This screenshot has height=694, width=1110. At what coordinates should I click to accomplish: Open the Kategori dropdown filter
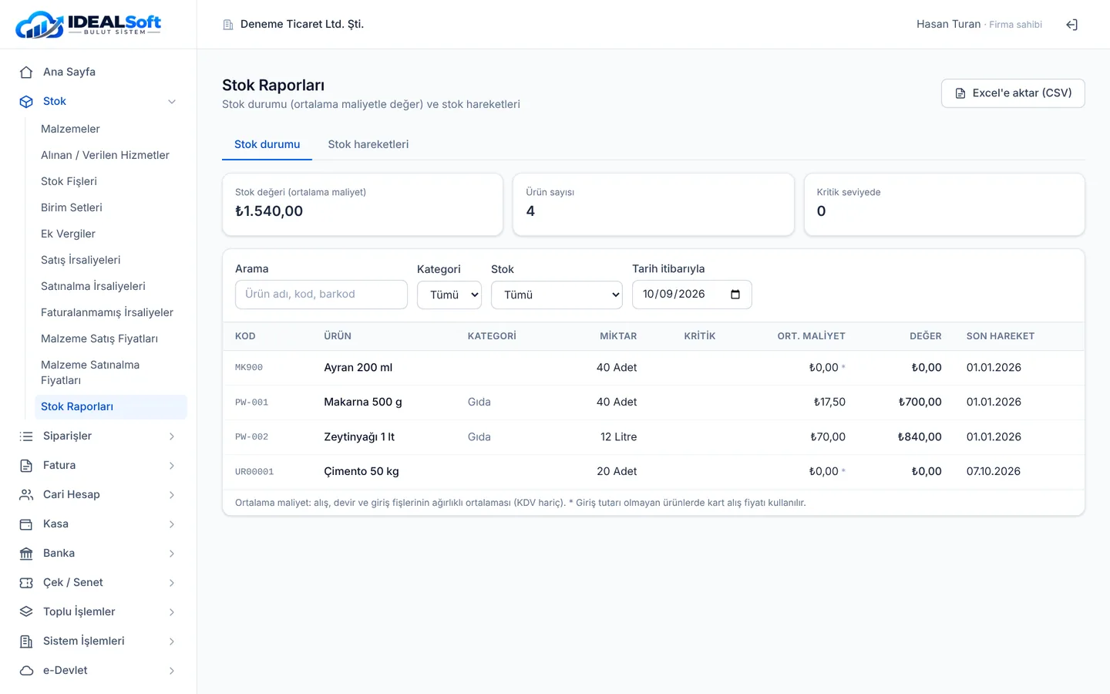point(449,295)
